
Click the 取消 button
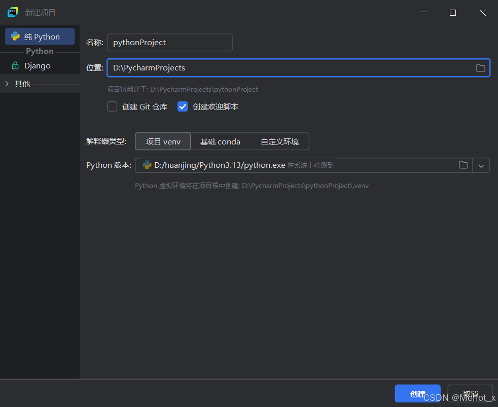point(470,394)
